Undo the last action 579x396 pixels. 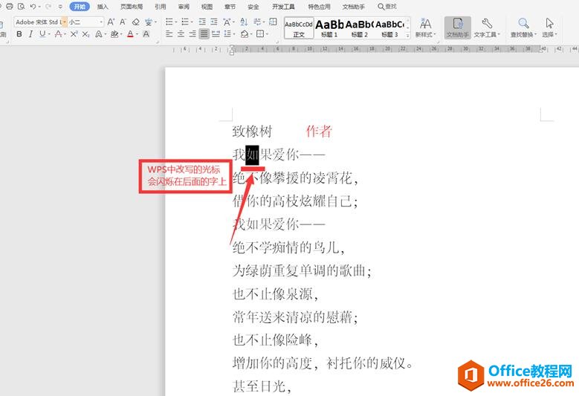pos(33,6)
